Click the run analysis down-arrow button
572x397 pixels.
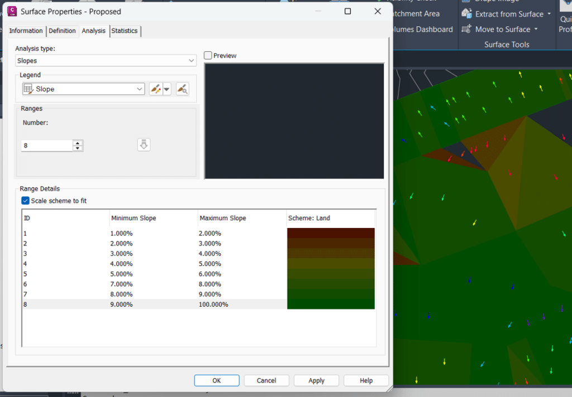tap(144, 145)
